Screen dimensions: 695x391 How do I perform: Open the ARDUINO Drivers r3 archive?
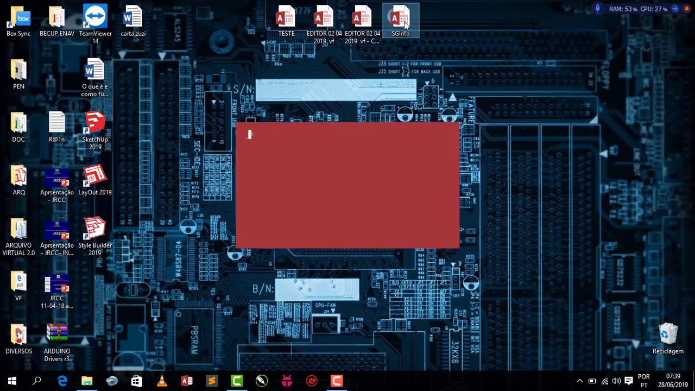tap(56, 343)
